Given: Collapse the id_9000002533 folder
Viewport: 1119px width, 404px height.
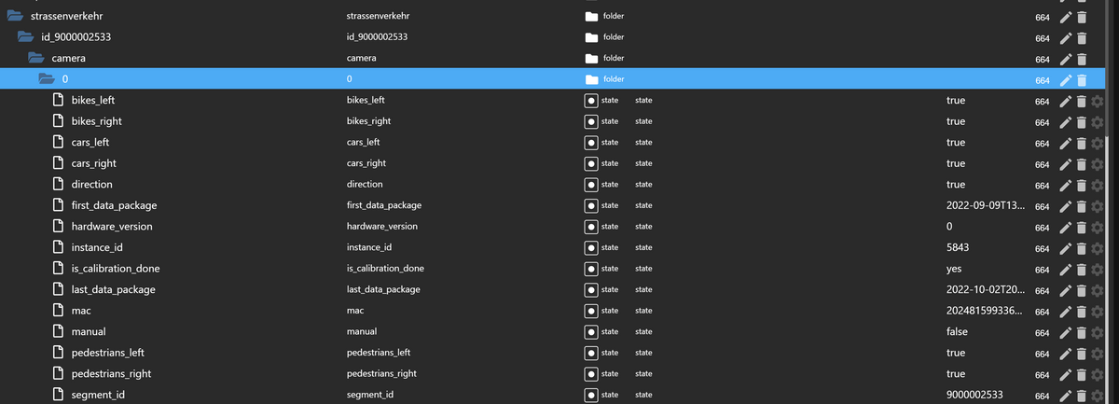Looking at the screenshot, I should pyautogui.click(x=27, y=37).
